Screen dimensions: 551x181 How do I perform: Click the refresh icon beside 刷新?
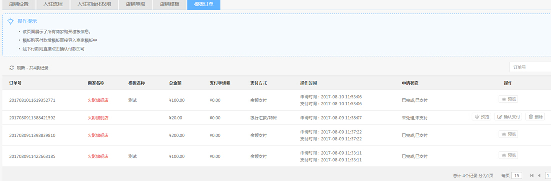11,68
